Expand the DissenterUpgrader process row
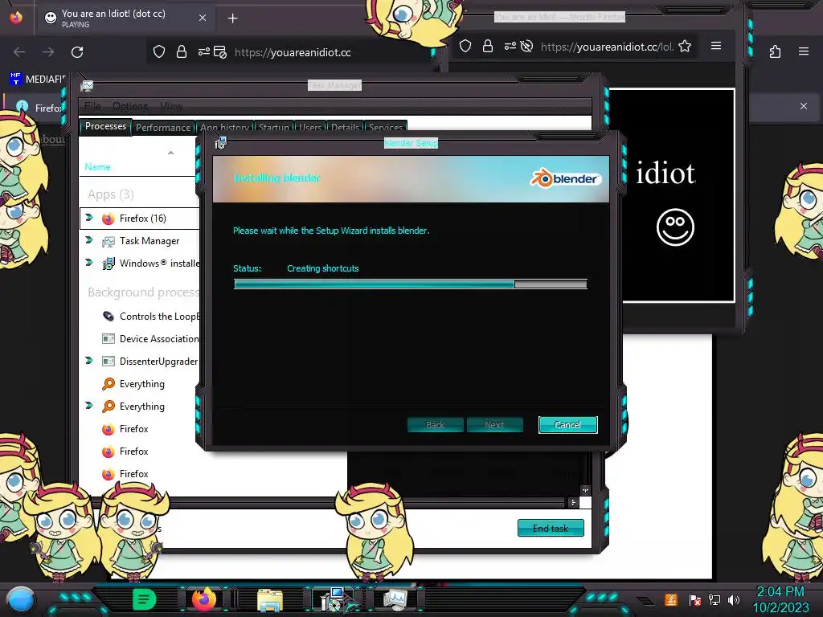 (x=89, y=361)
